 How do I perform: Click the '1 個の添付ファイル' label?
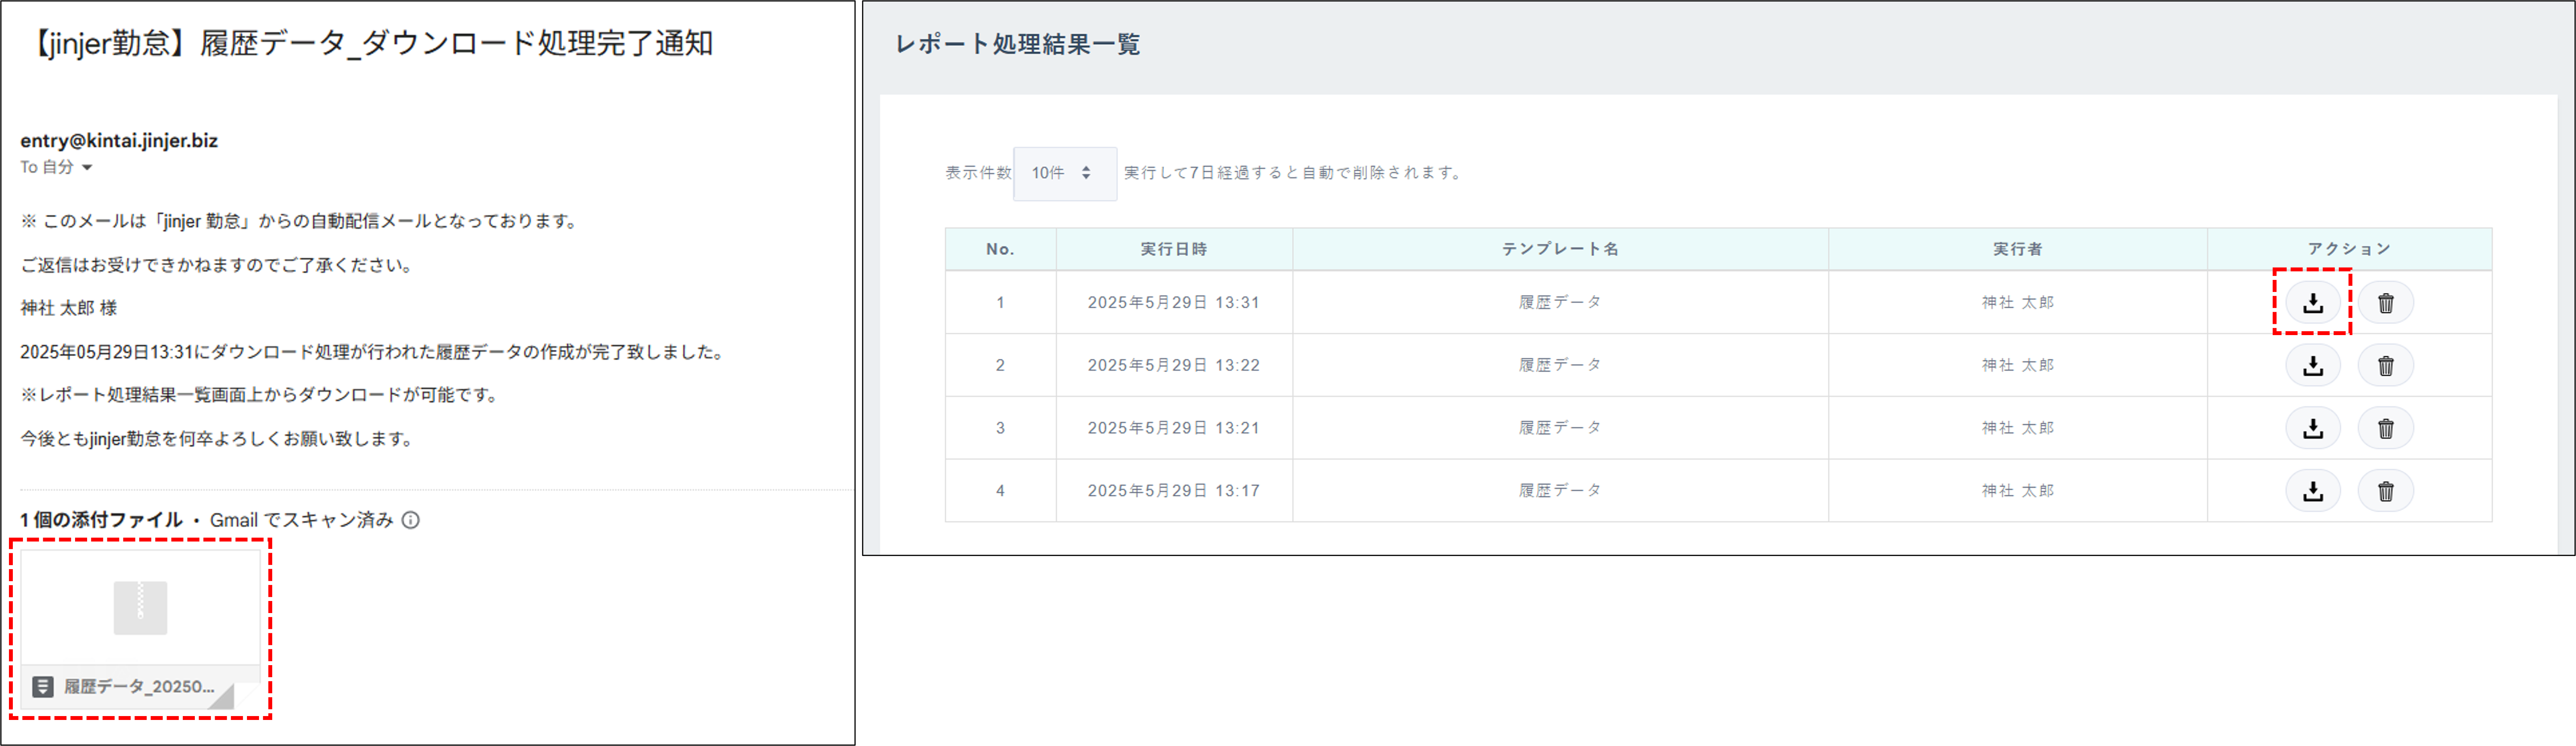[101, 520]
